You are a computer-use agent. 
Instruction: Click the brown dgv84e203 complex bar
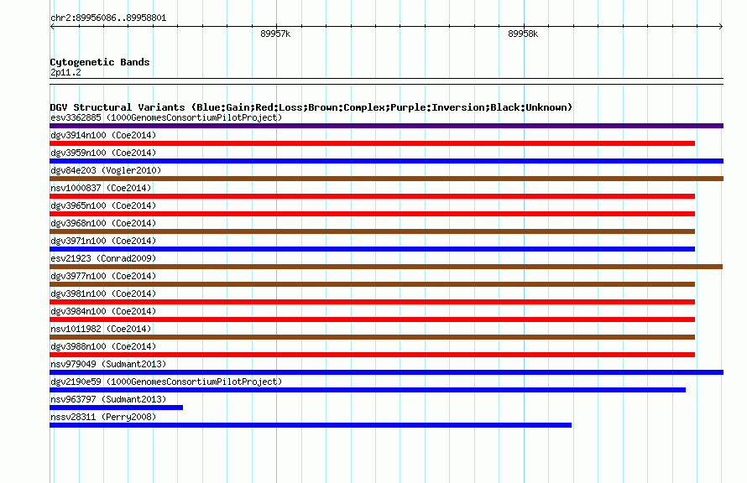tap(386, 179)
